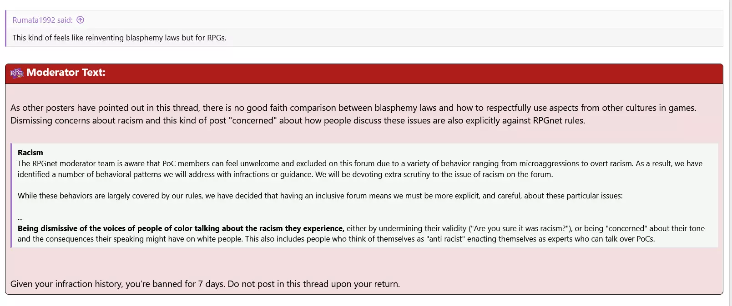Open the "Rumata1992 said:" quote link
This screenshot has height=306, width=732.
tap(43, 20)
